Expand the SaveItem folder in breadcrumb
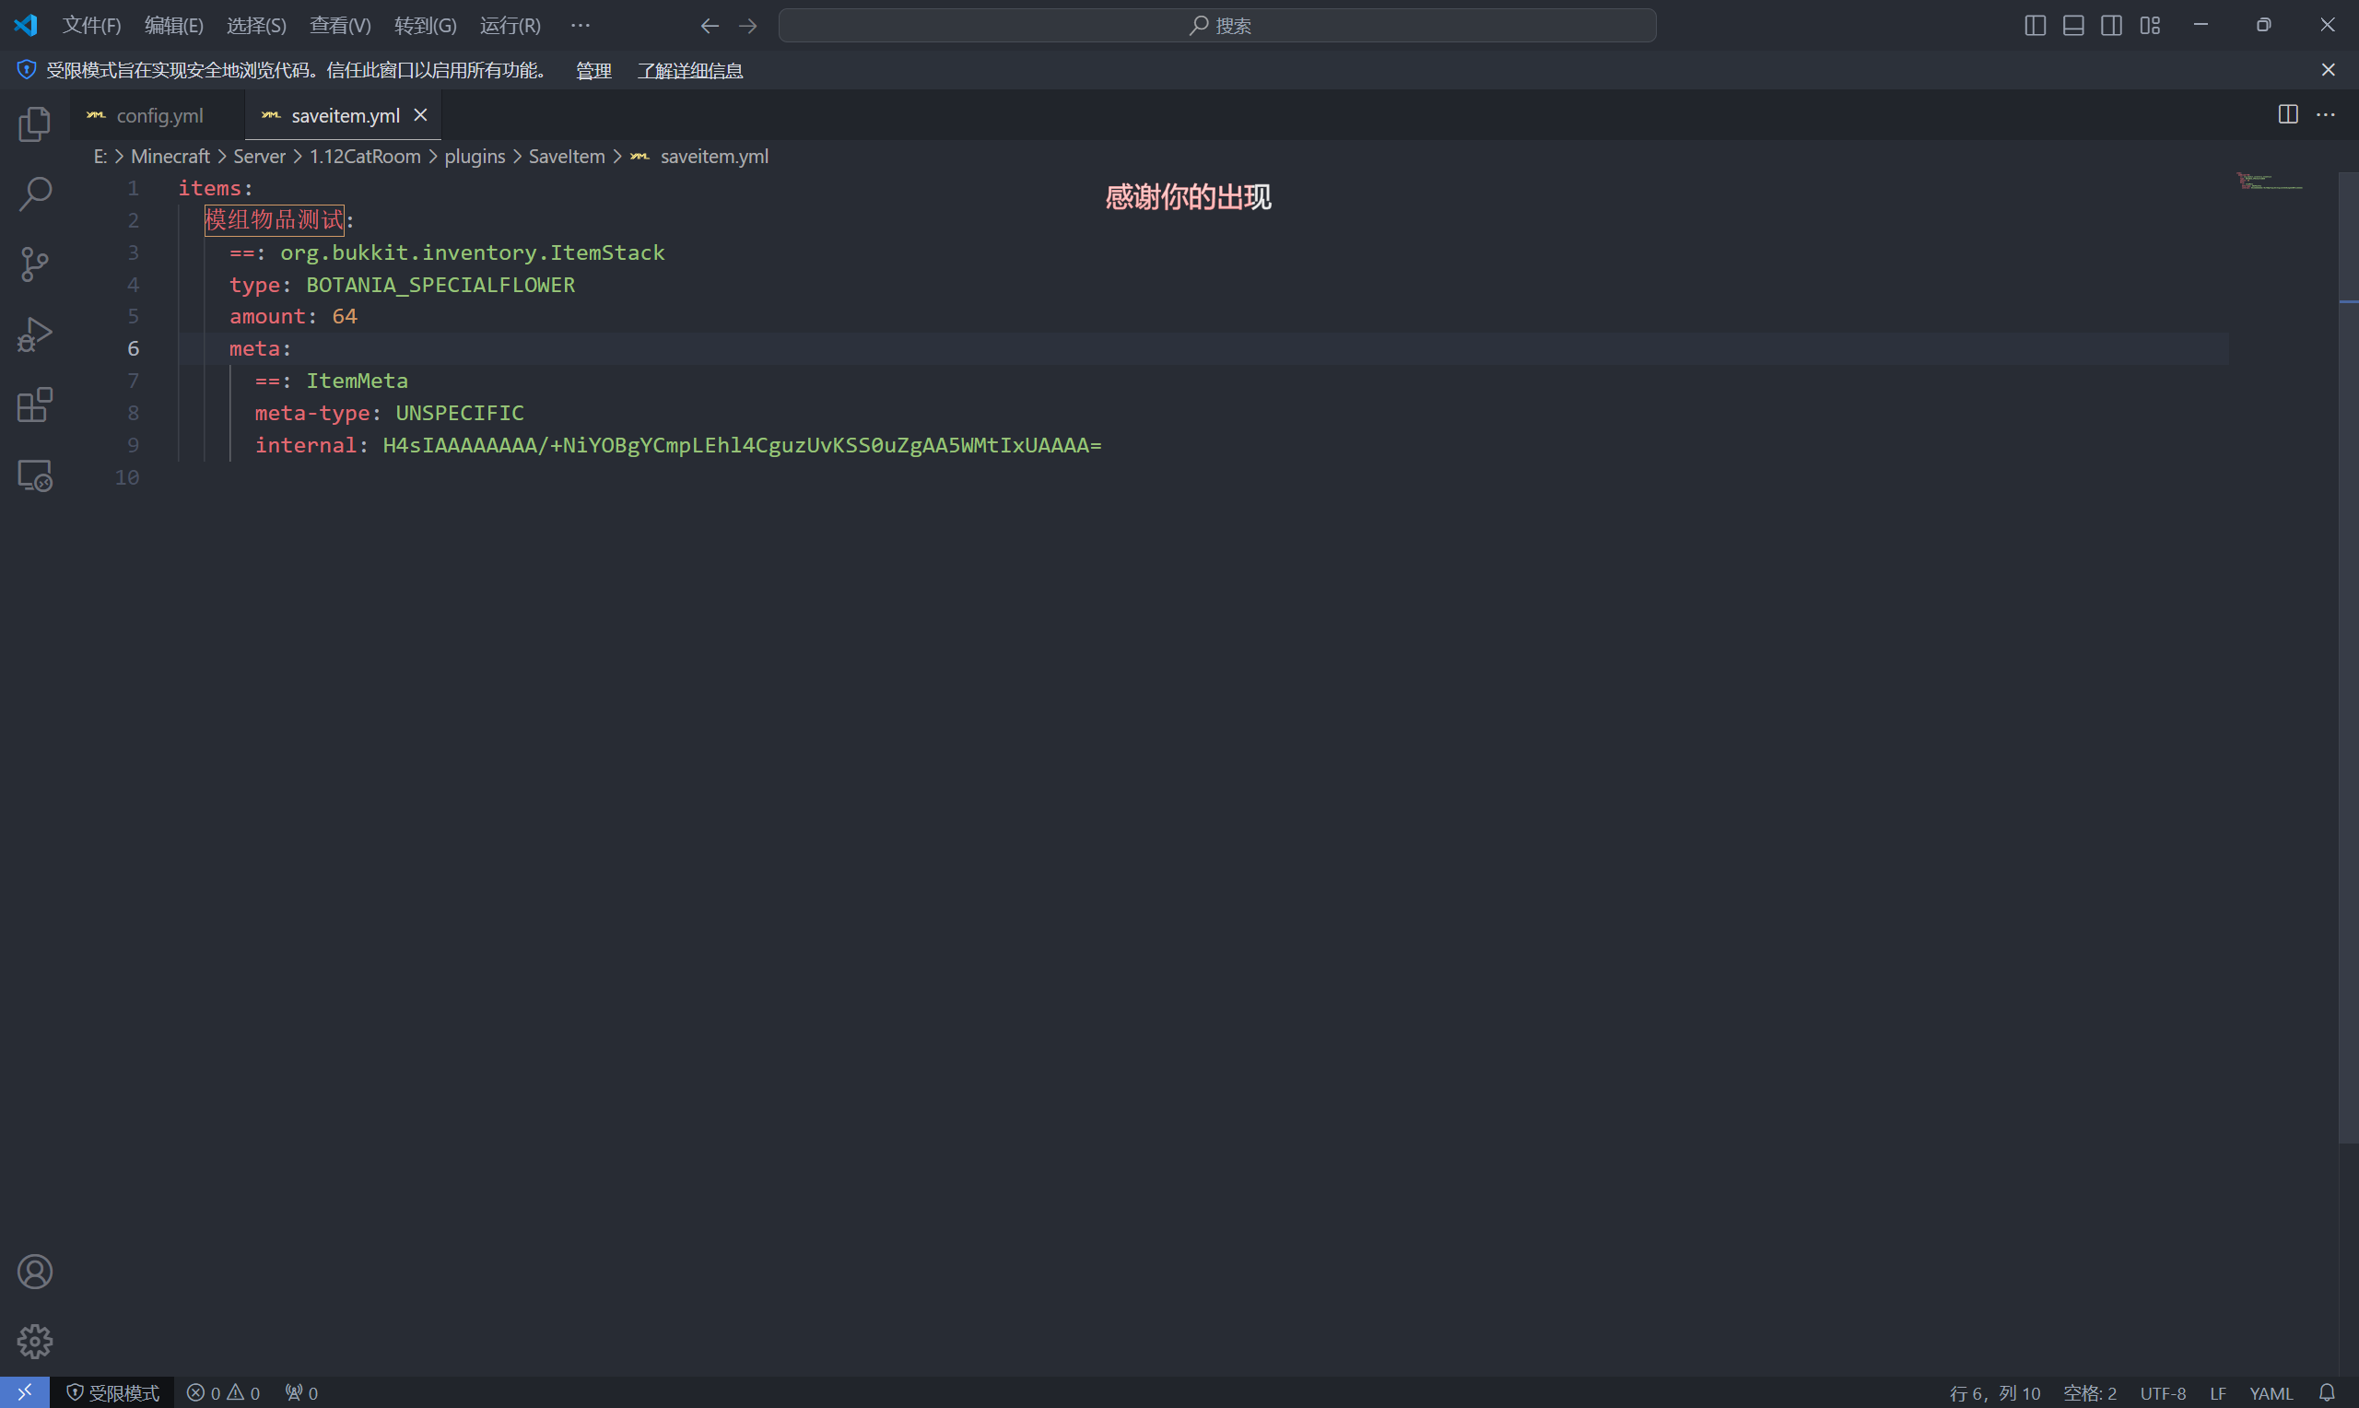This screenshot has height=1408, width=2359. click(567, 157)
